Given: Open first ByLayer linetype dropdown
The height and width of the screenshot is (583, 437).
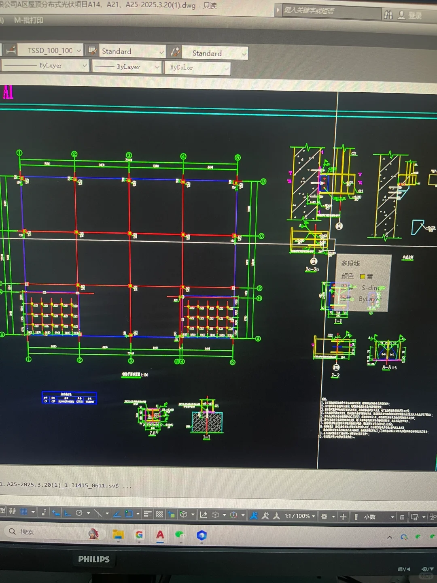Looking at the screenshot, I should coord(85,65).
